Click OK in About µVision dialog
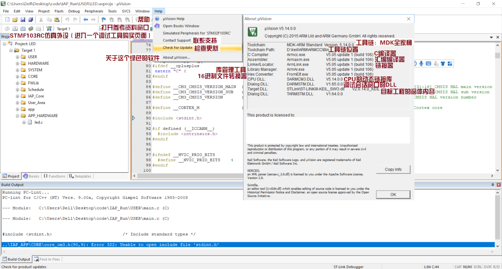The width and height of the screenshot is (502, 269). 393,194
